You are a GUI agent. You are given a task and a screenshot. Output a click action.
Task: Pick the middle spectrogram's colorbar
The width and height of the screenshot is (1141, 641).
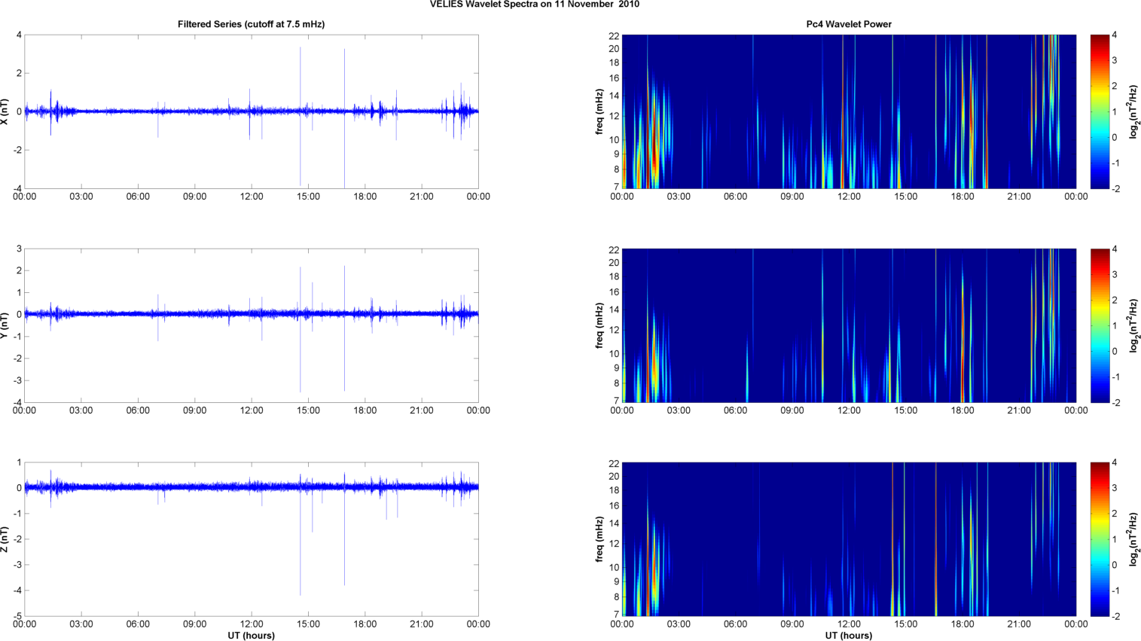pyautogui.click(x=1100, y=325)
